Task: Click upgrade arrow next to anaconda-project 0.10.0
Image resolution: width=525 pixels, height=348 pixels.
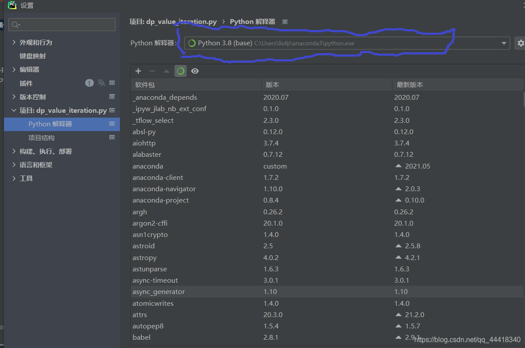Action: pos(398,200)
